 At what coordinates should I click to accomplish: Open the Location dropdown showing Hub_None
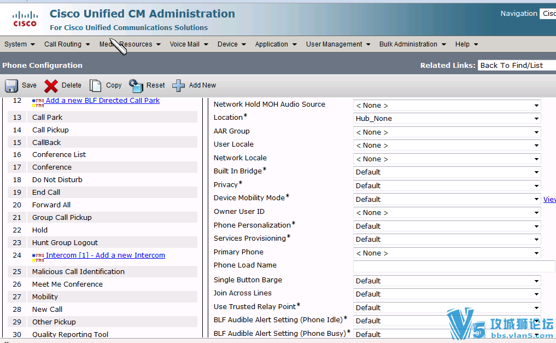(x=447, y=119)
